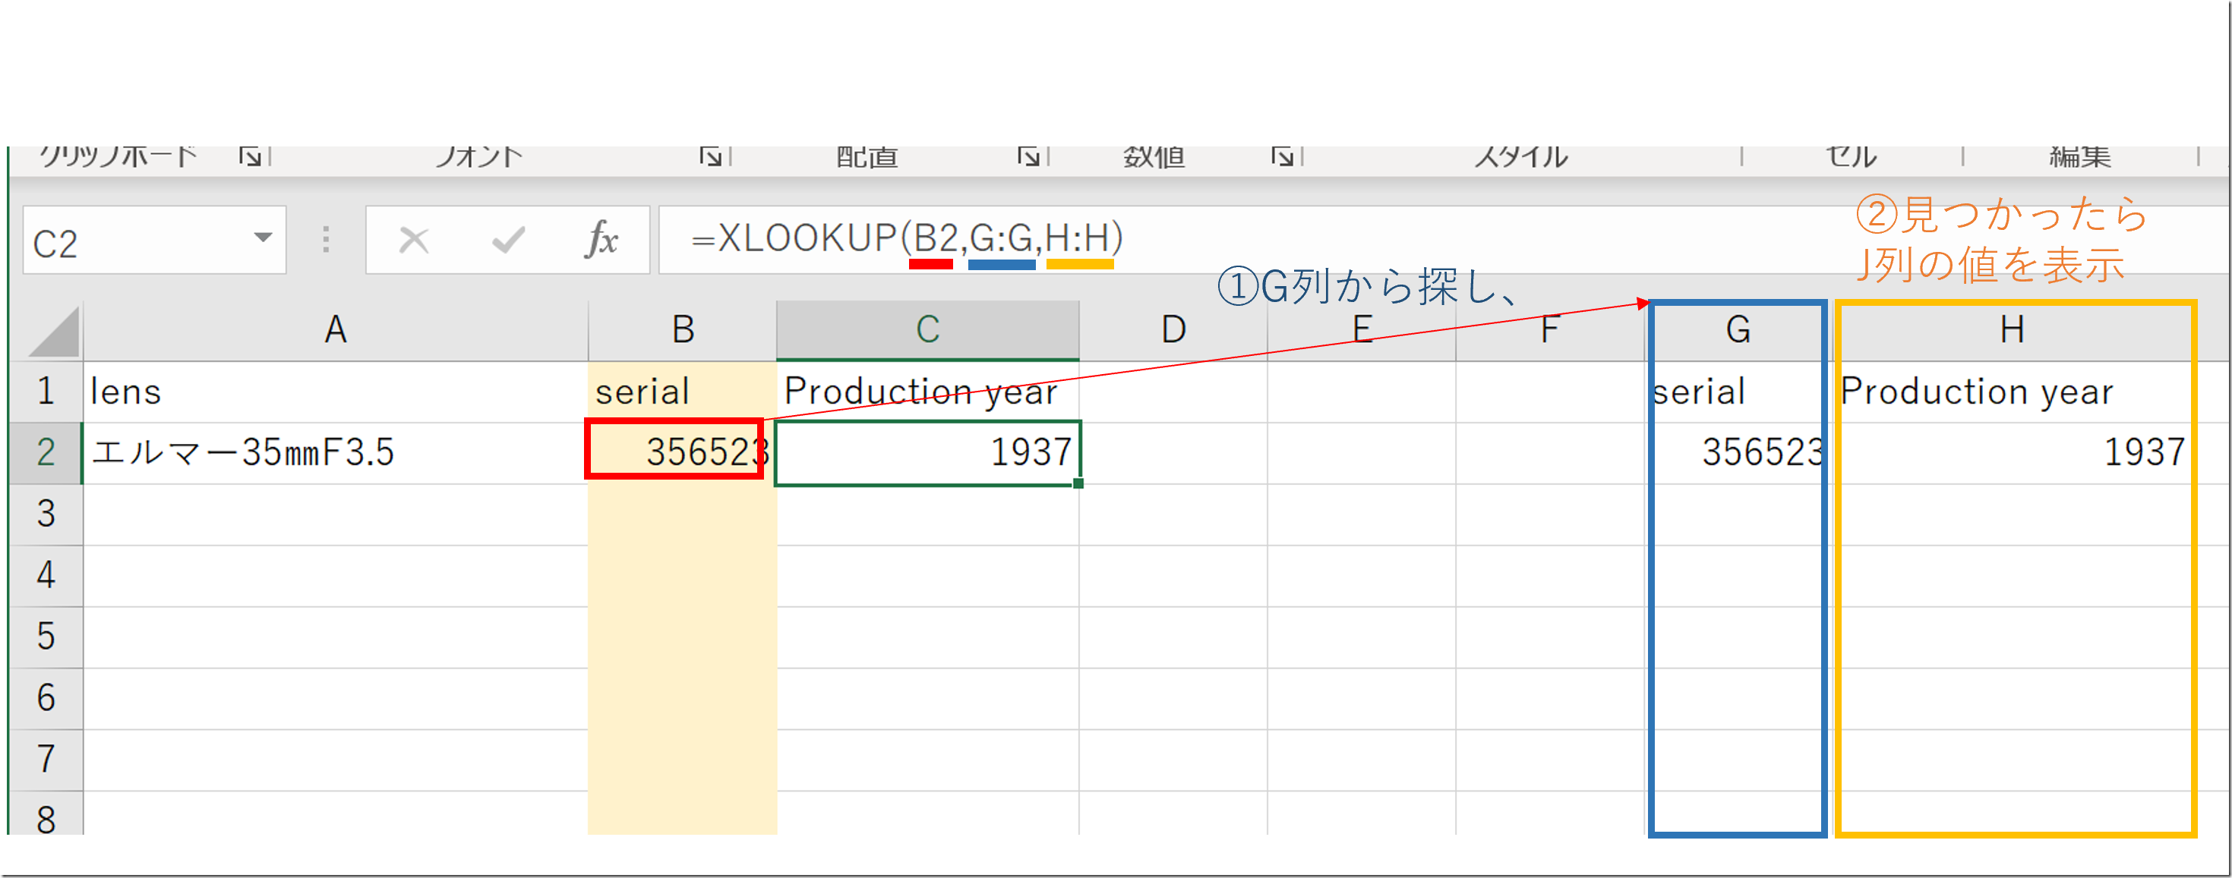Select row 6 header
The height and width of the screenshot is (878, 2232).
pos(46,699)
